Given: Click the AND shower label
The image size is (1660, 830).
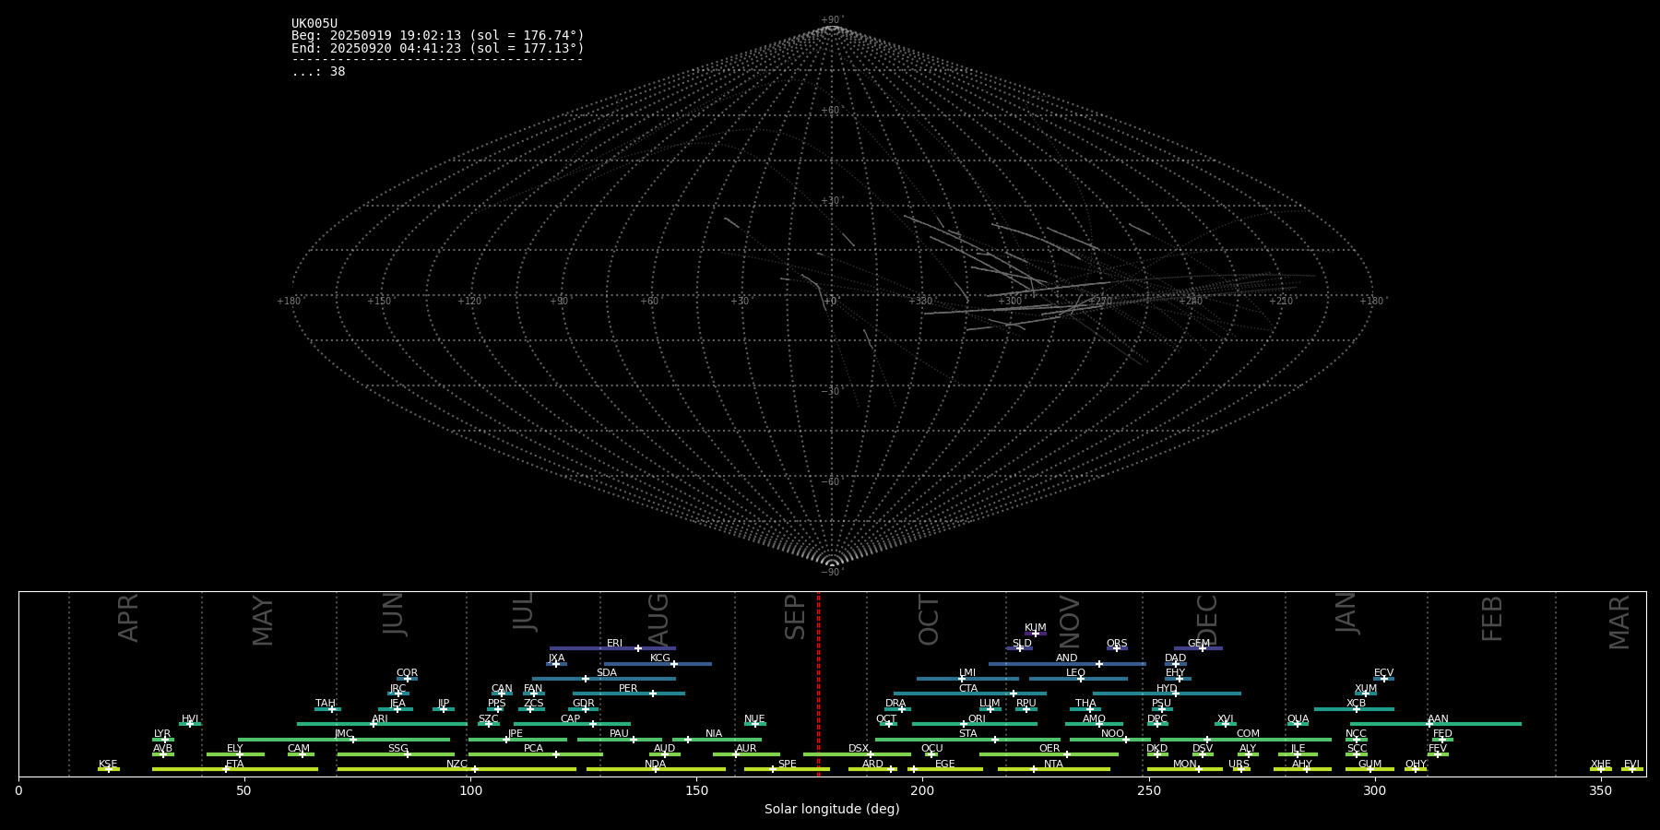Looking at the screenshot, I should coord(1067,658).
